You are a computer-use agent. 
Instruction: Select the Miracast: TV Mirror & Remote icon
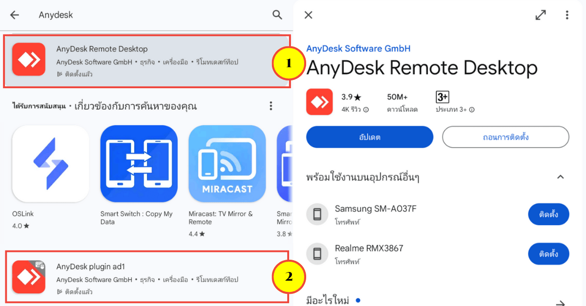[x=227, y=163]
